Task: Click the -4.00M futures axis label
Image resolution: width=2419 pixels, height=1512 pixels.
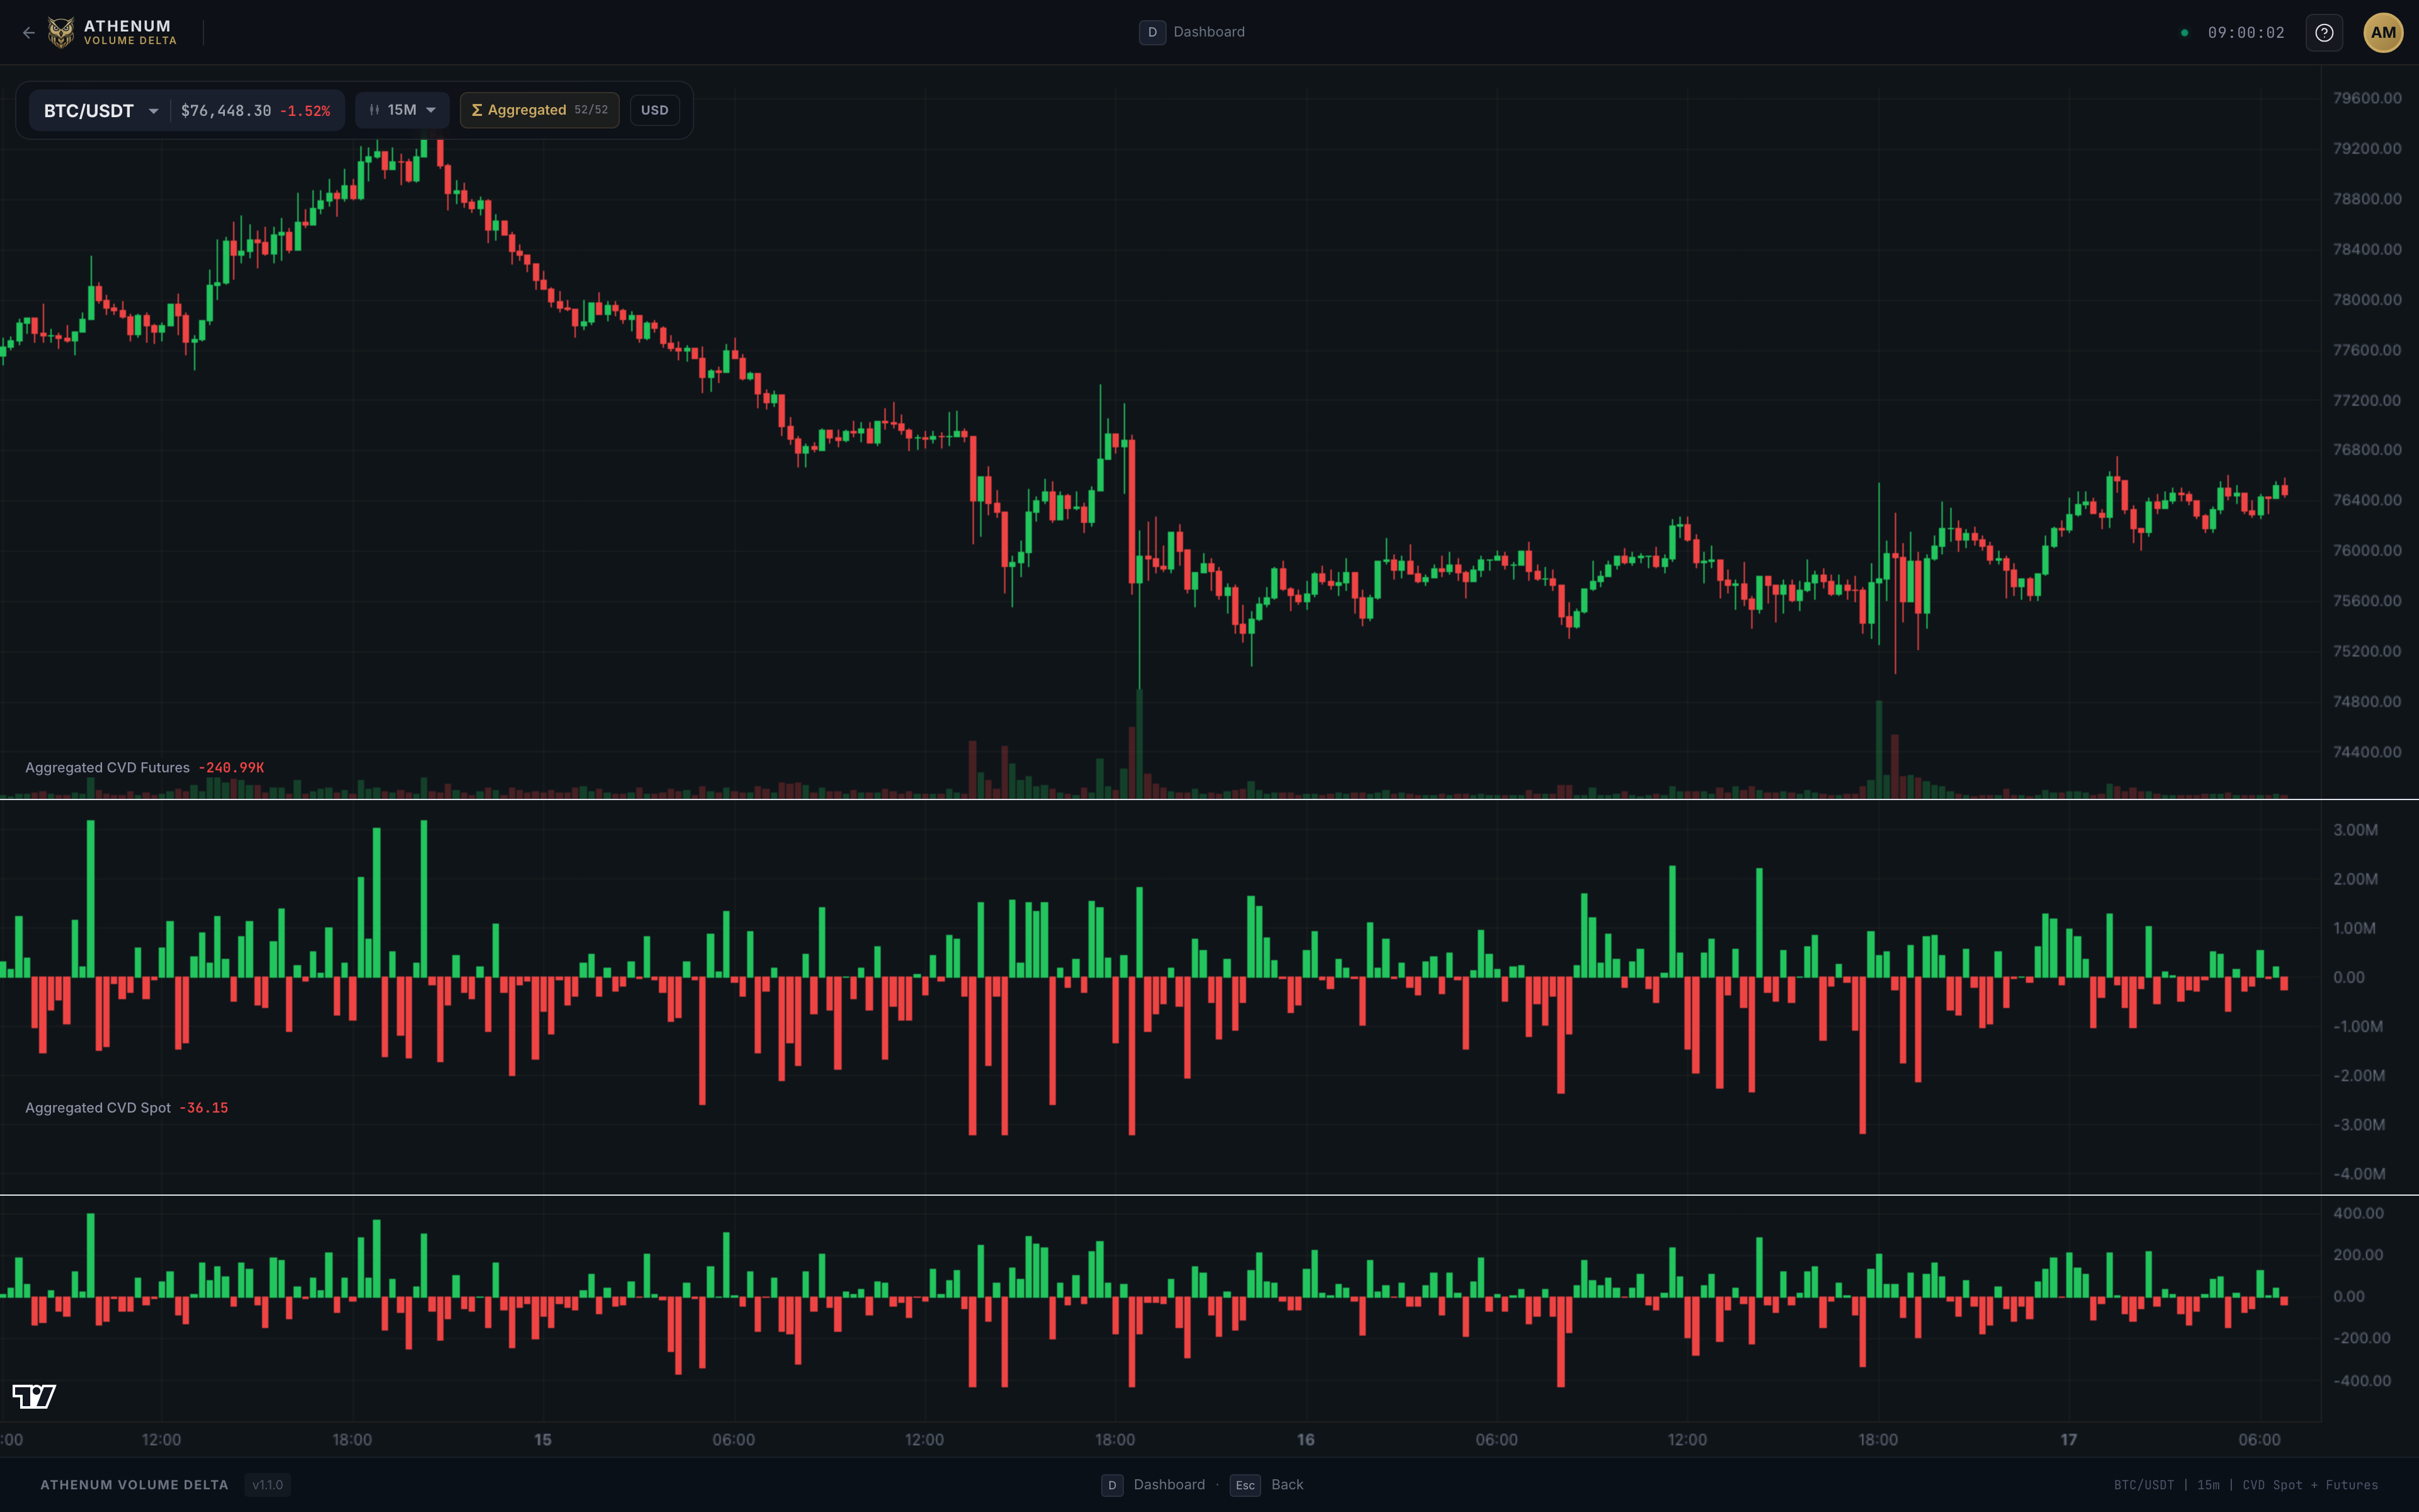Action: [2359, 1174]
